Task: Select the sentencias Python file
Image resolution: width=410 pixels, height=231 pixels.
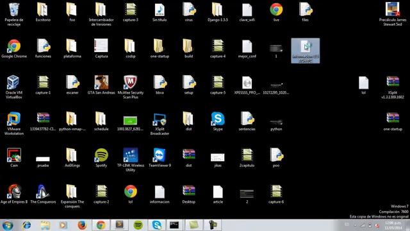Action: tap(247, 119)
